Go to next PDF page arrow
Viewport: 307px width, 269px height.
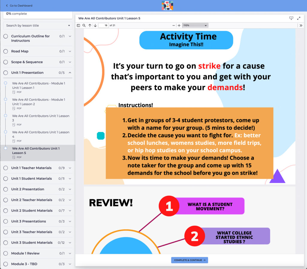click(x=95, y=26)
